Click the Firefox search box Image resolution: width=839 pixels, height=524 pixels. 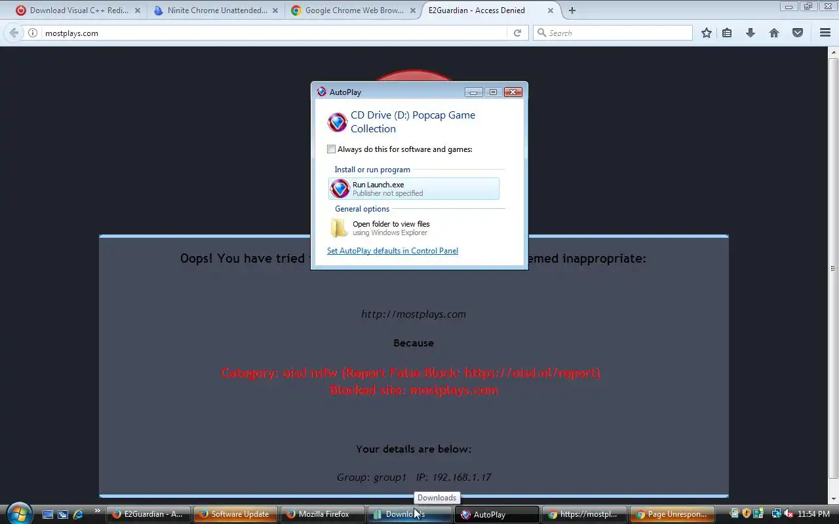pyautogui.click(x=613, y=33)
